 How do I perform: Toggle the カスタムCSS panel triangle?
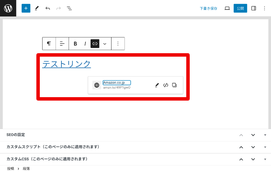pyautogui.click(x=265, y=159)
